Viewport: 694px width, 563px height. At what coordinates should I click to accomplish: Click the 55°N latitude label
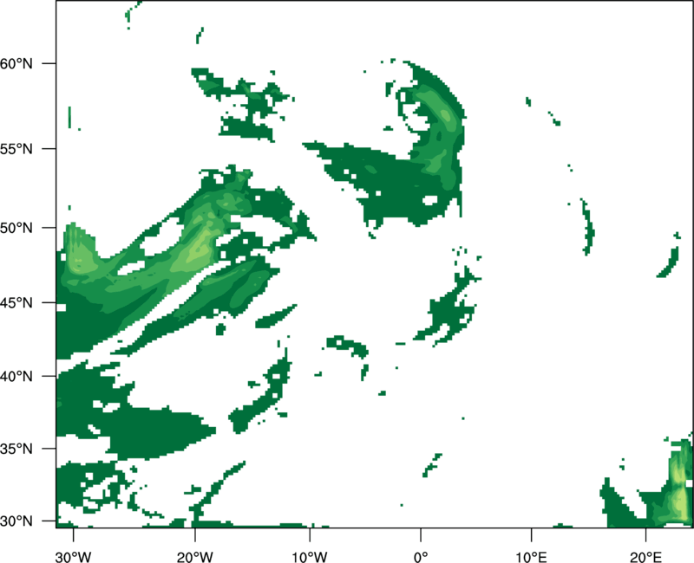click(x=16, y=148)
